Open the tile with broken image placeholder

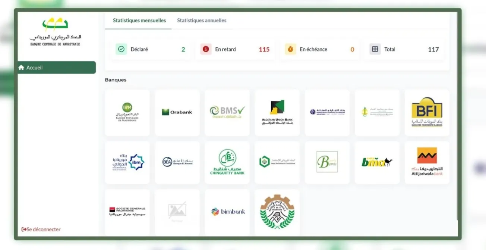177,212
